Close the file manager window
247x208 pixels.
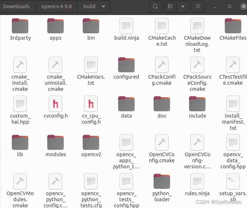click(243, 6)
